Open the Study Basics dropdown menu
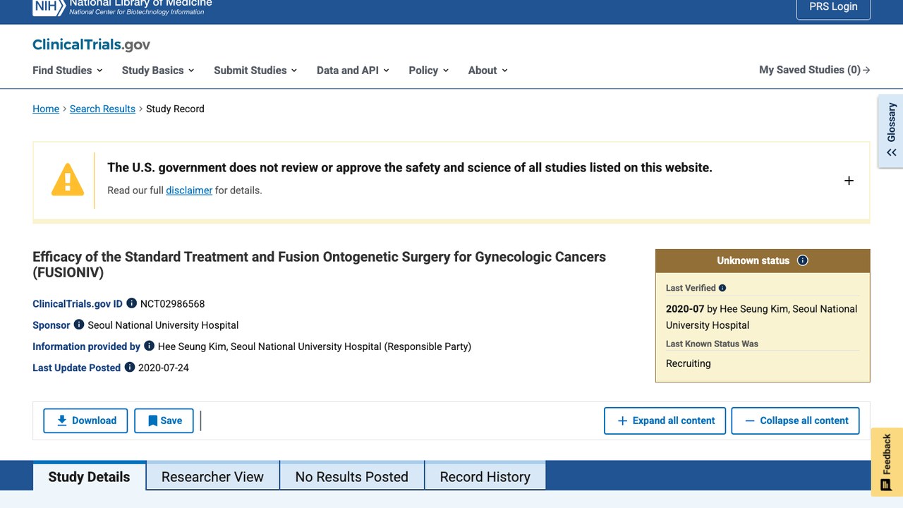903x508 pixels. coord(158,70)
